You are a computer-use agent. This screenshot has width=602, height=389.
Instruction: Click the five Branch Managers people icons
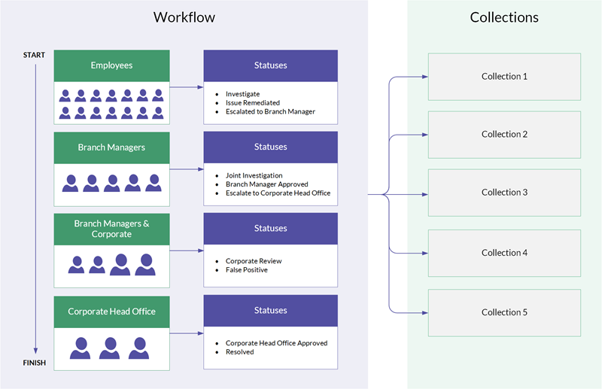click(111, 184)
